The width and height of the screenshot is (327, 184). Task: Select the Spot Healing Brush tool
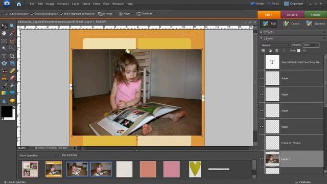coord(12,71)
